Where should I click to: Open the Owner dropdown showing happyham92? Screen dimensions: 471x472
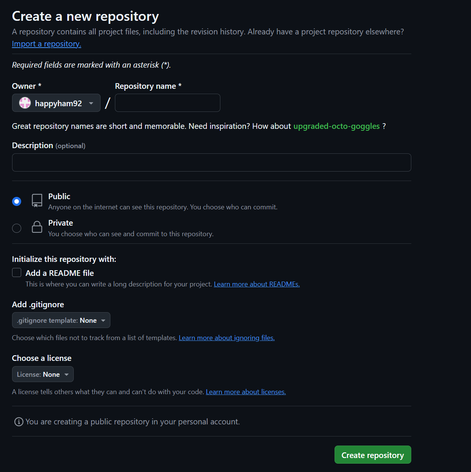click(56, 103)
